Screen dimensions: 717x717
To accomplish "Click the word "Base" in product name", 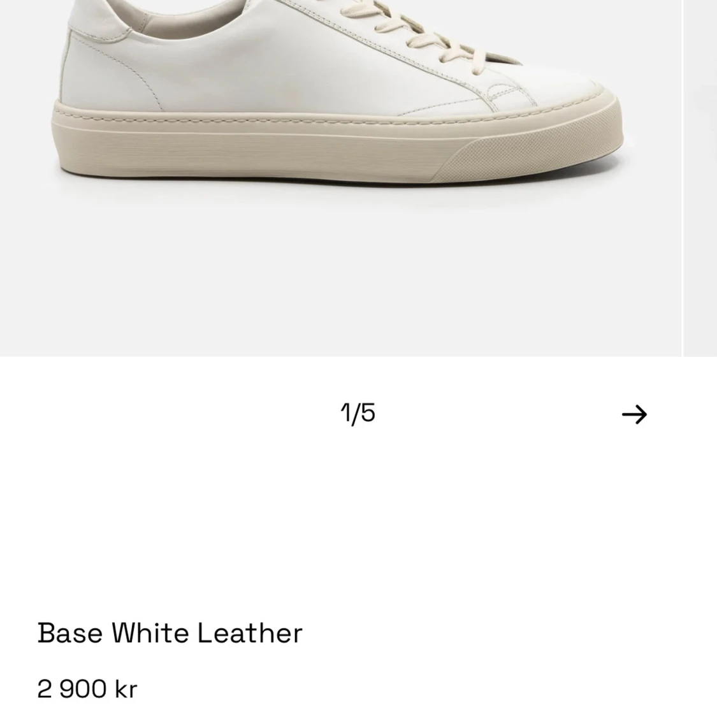I will [x=70, y=634].
